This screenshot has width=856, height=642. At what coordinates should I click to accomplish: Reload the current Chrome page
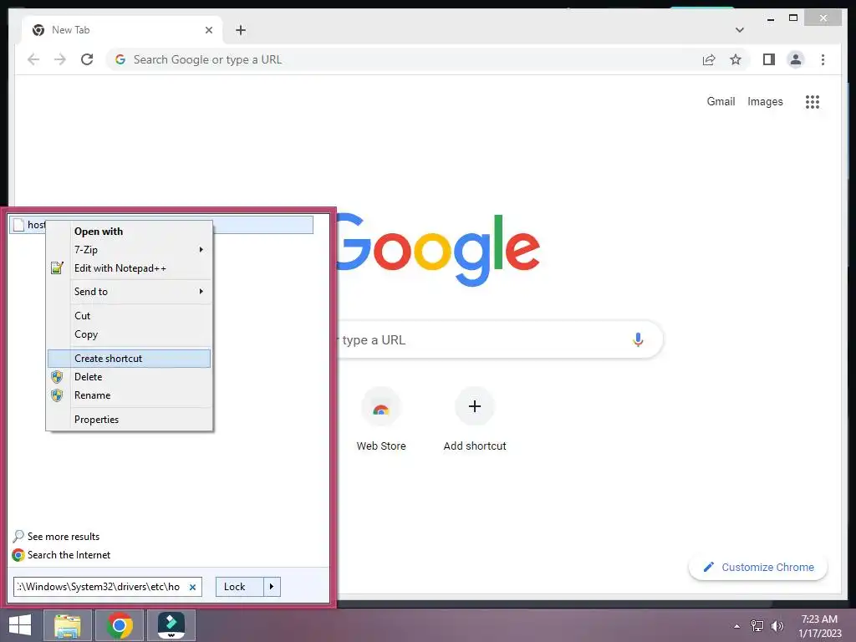[87, 59]
